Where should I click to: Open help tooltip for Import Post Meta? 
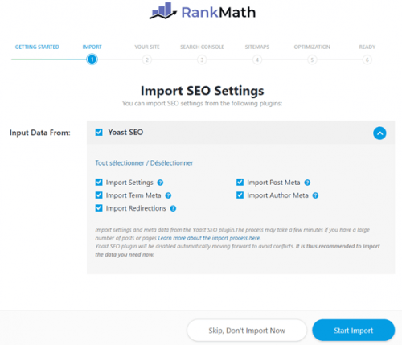pos(307,183)
